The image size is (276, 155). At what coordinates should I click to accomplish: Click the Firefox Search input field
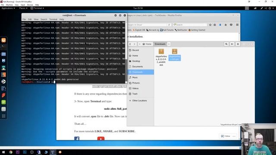point(190,25)
